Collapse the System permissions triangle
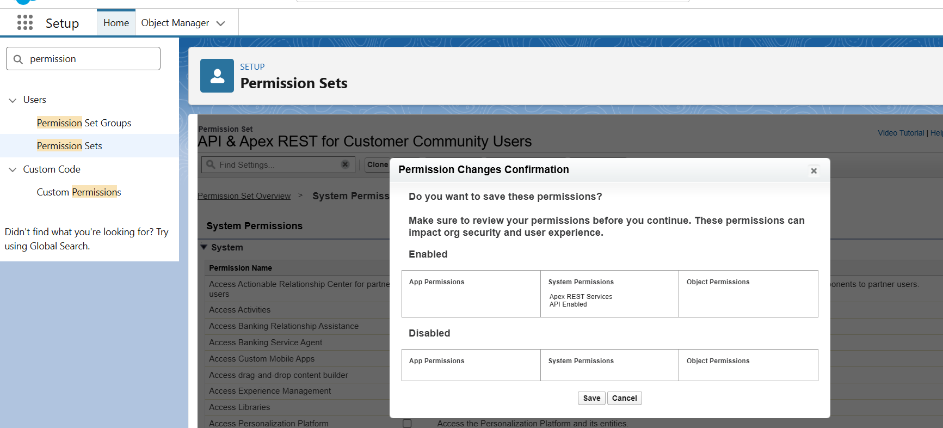943x428 pixels. [204, 247]
